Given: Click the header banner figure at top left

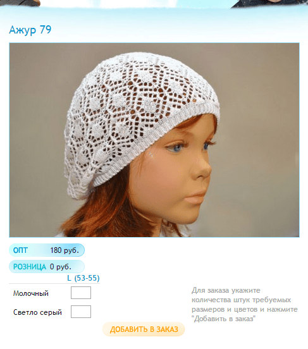Looking at the screenshot, I should click(20, 3).
